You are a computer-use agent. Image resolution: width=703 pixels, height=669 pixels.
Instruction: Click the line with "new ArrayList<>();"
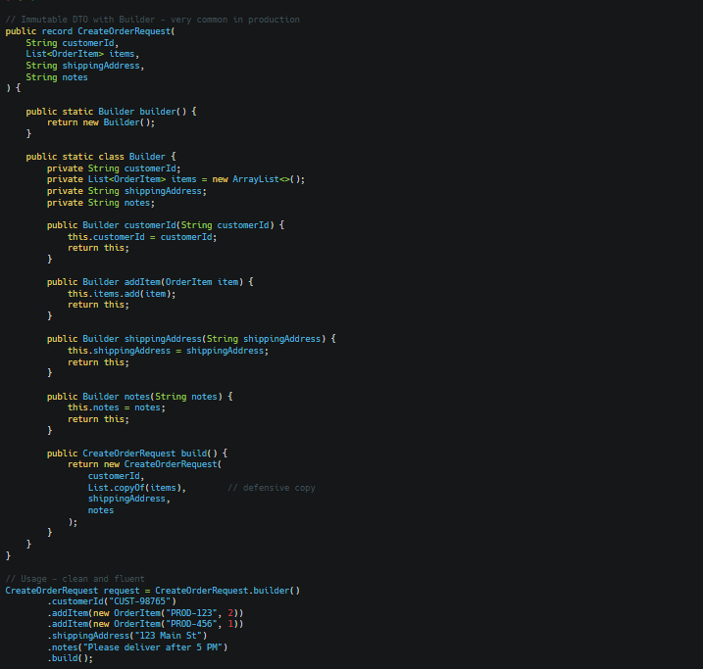(176, 179)
